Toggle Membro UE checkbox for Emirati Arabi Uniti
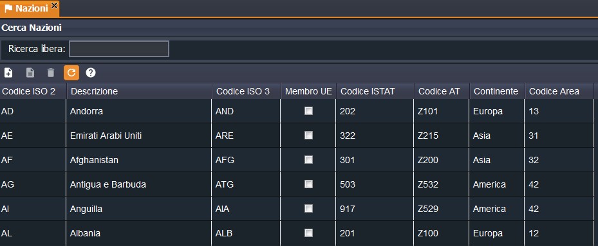The width and height of the screenshot is (598, 246). pos(308,135)
